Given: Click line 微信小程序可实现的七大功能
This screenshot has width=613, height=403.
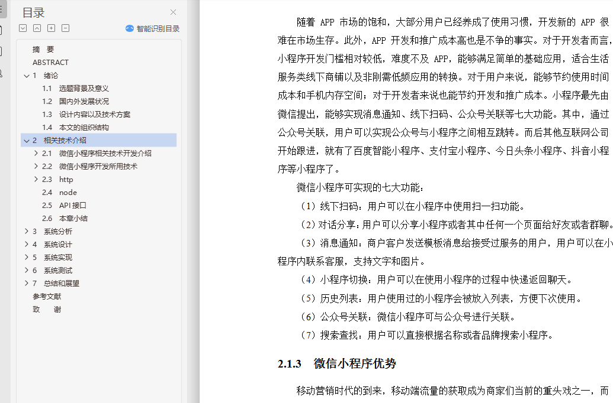Looking at the screenshot, I should [360, 188].
